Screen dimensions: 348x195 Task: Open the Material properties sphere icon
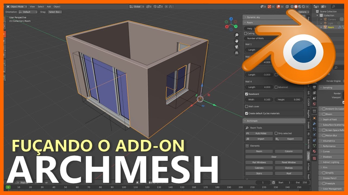(x=314, y=151)
